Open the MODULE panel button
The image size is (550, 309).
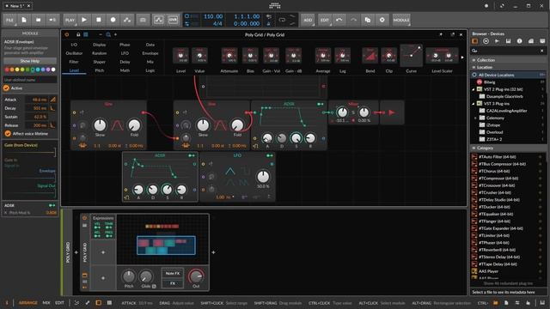coord(401,20)
